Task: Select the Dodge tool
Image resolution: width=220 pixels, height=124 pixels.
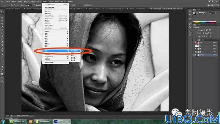Action: pyautogui.click(x=2, y=51)
